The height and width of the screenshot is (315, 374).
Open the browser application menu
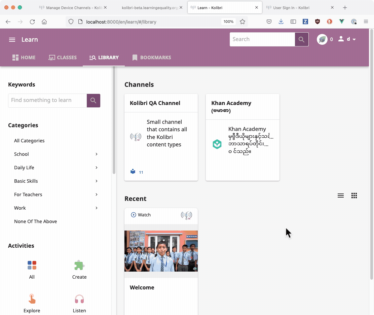[366, 22]
